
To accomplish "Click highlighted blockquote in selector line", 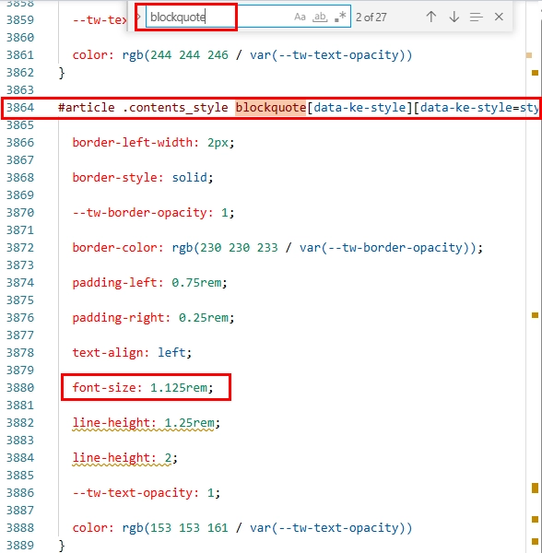I will [270, 108].
